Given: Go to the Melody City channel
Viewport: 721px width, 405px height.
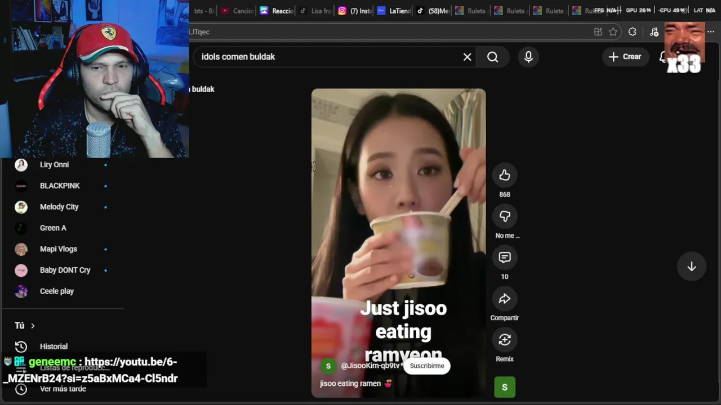Looking at the screenshot, I should click(x=61, y=207).
